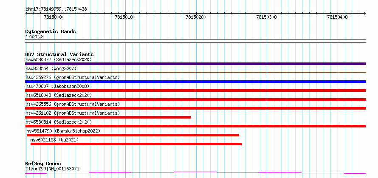Select the blue nsv4259276 variant bar
Screen dimensions: 378x178
(195, 82)
